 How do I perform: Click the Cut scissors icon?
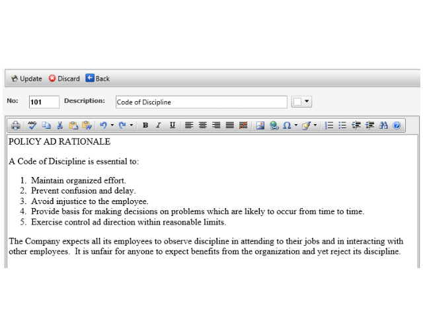tap(60, 125)
